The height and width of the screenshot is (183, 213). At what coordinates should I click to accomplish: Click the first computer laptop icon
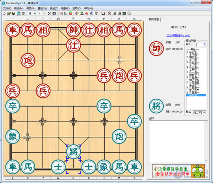(x=115, y=13)
